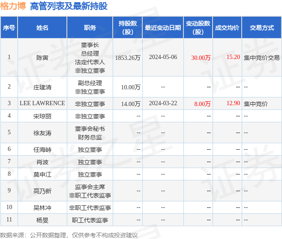Click the 数据来源 footer disclaimer

(69, 235)
